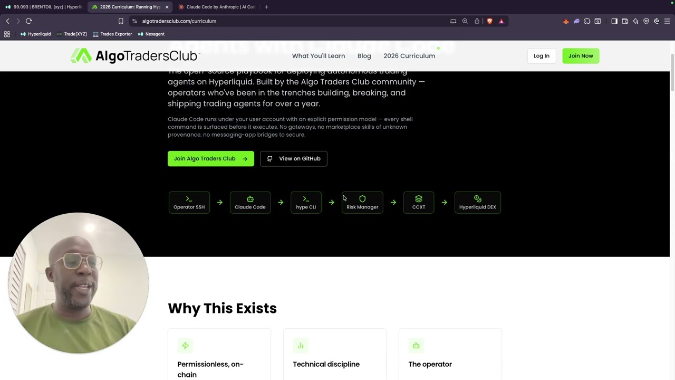The image size is (675, 380).
Task: Open site settings icon in address bar
Action: coord(134,21)
